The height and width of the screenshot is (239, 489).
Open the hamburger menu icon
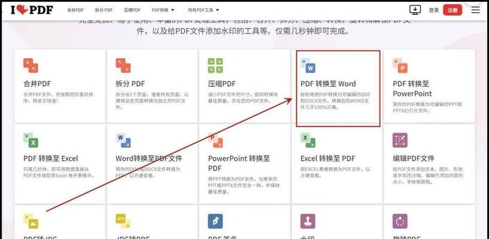(x=475, y=10)
